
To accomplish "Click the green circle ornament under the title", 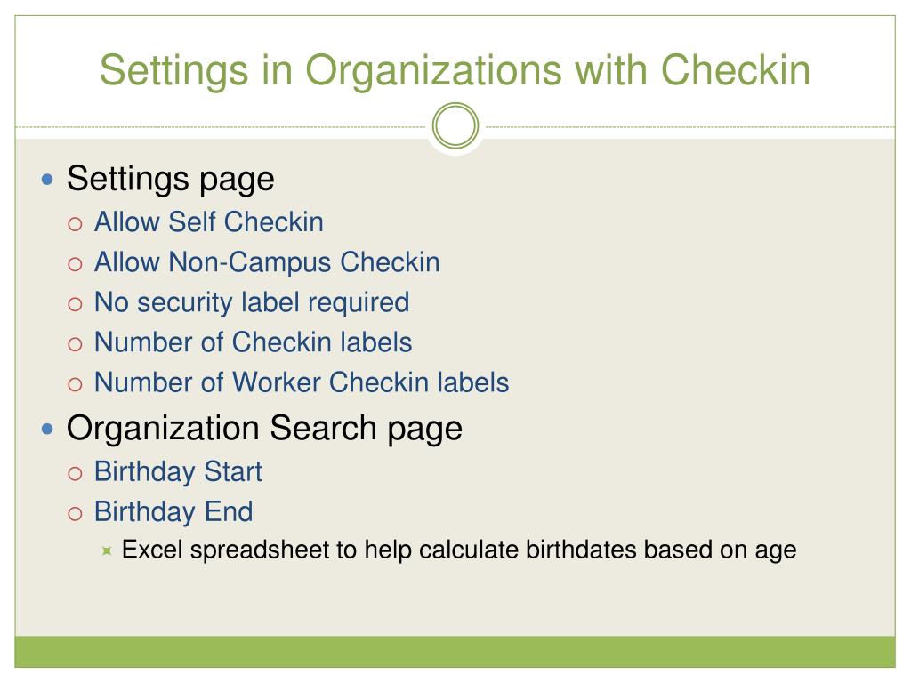I will [455, 125].
